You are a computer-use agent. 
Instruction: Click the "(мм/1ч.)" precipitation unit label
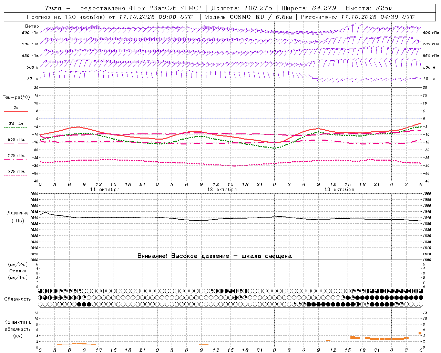pyautogui.click(x=18, y=278)
